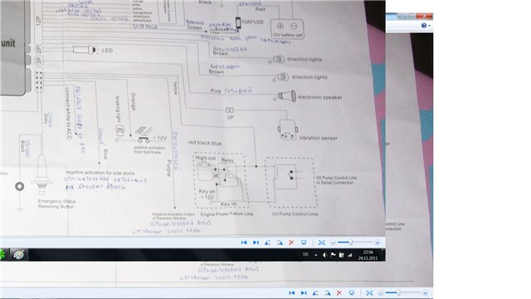This screenshot has width=531, height=299.
Task: Zoom in with the outer viewer plus button
Action: (425, 293)
